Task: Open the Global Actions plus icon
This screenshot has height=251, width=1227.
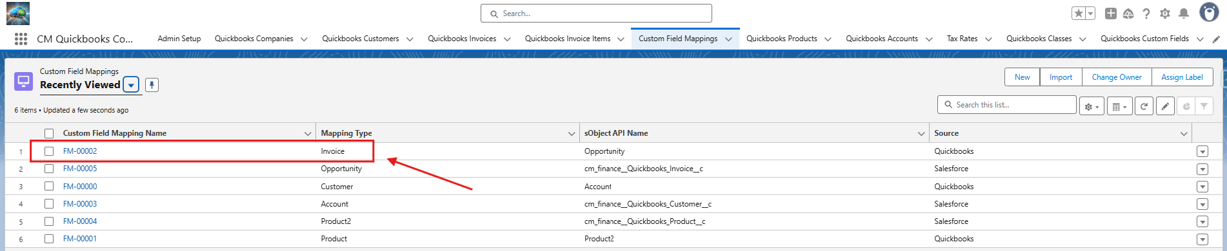Action: tap(1111, 14)
